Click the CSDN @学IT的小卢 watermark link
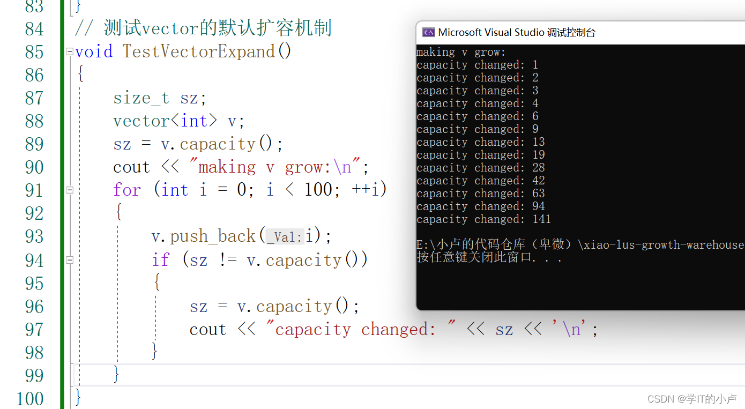The image size is (745, 409). [x=691, y=399]
